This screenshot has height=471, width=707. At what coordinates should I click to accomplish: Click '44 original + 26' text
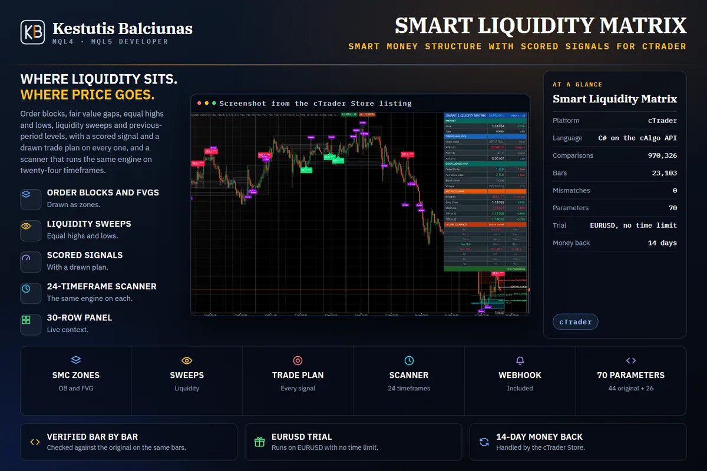click(x=630, y=389)
